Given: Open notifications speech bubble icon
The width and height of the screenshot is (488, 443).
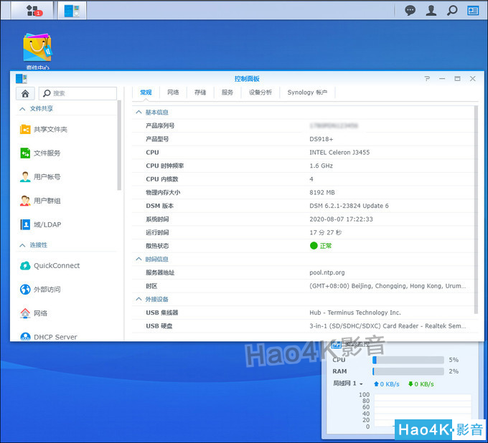Looking at the screenshot, I should click(x=410, y=10).
